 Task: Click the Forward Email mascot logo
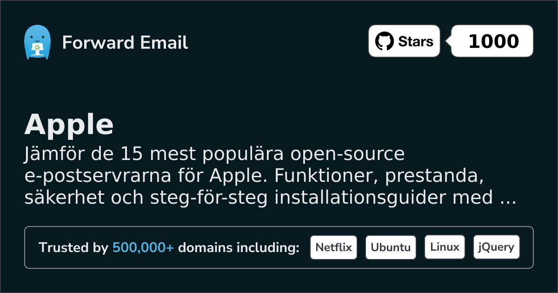tap(37, 42)
